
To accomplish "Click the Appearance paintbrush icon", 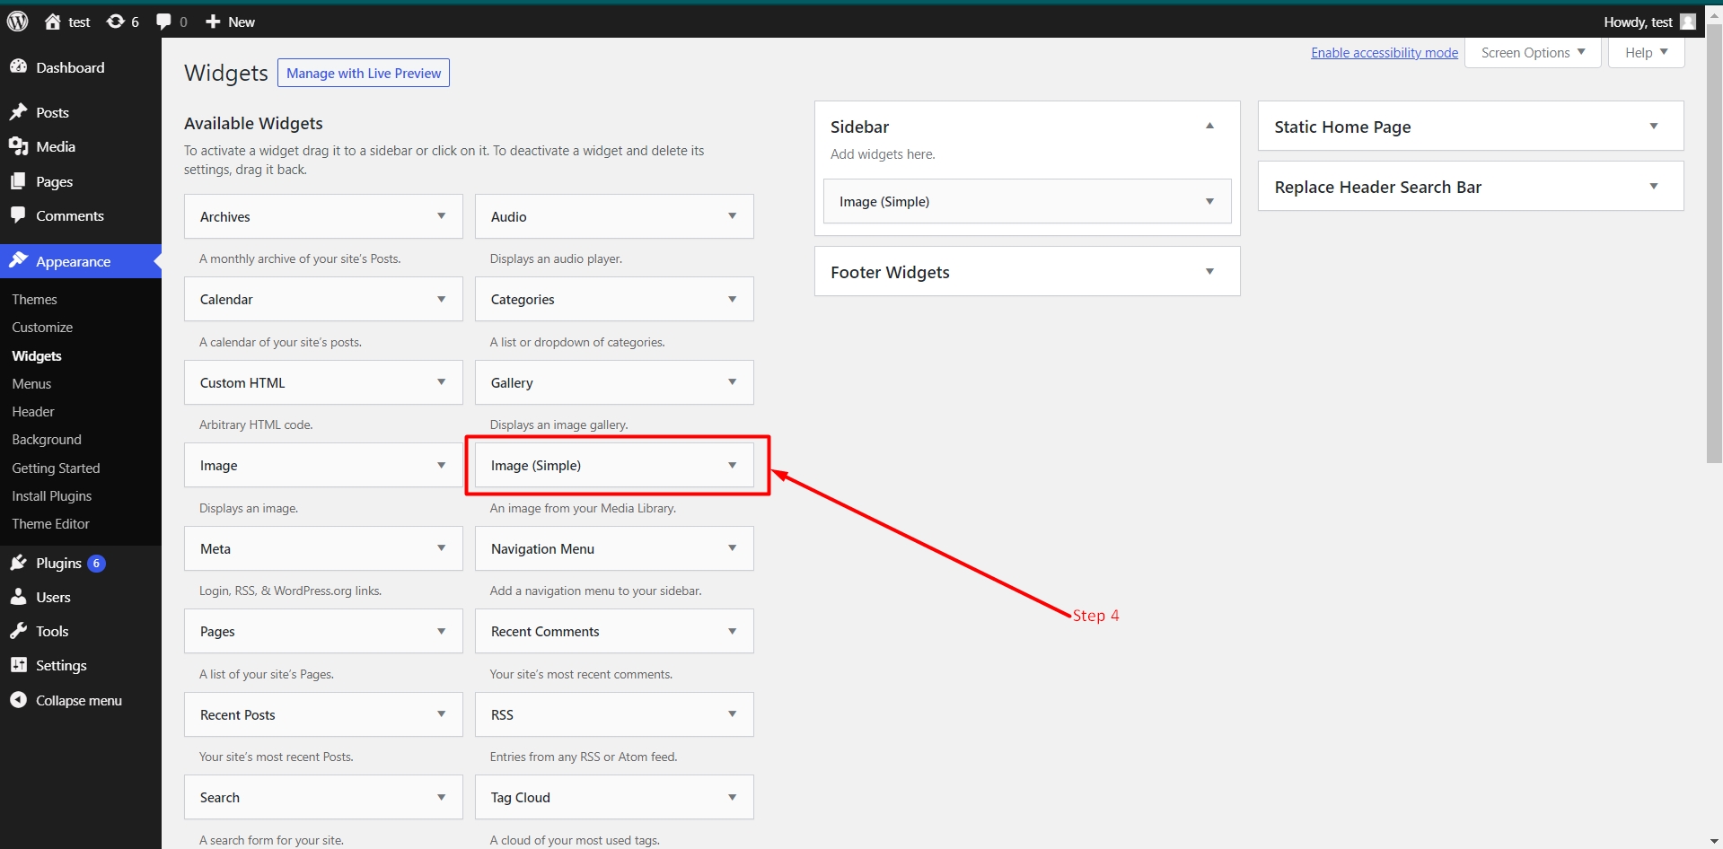I will click(x=18, y=261).
